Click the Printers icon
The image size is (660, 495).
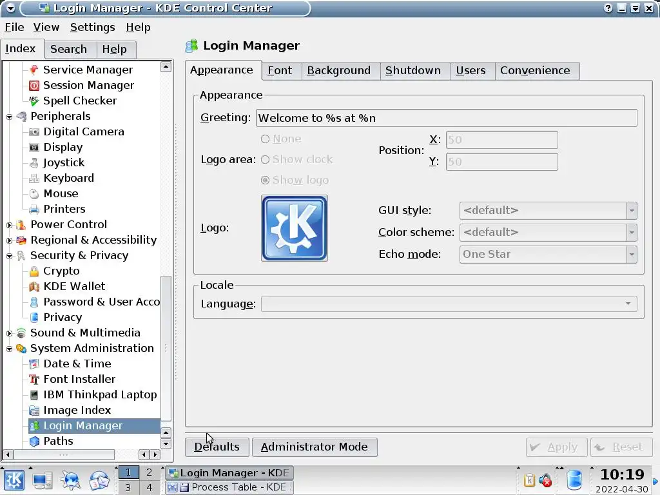[34, 209]
